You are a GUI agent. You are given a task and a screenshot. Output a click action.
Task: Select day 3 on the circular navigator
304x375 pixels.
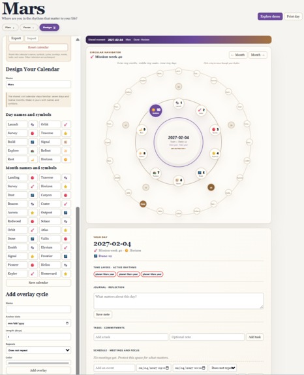point(215,130)
